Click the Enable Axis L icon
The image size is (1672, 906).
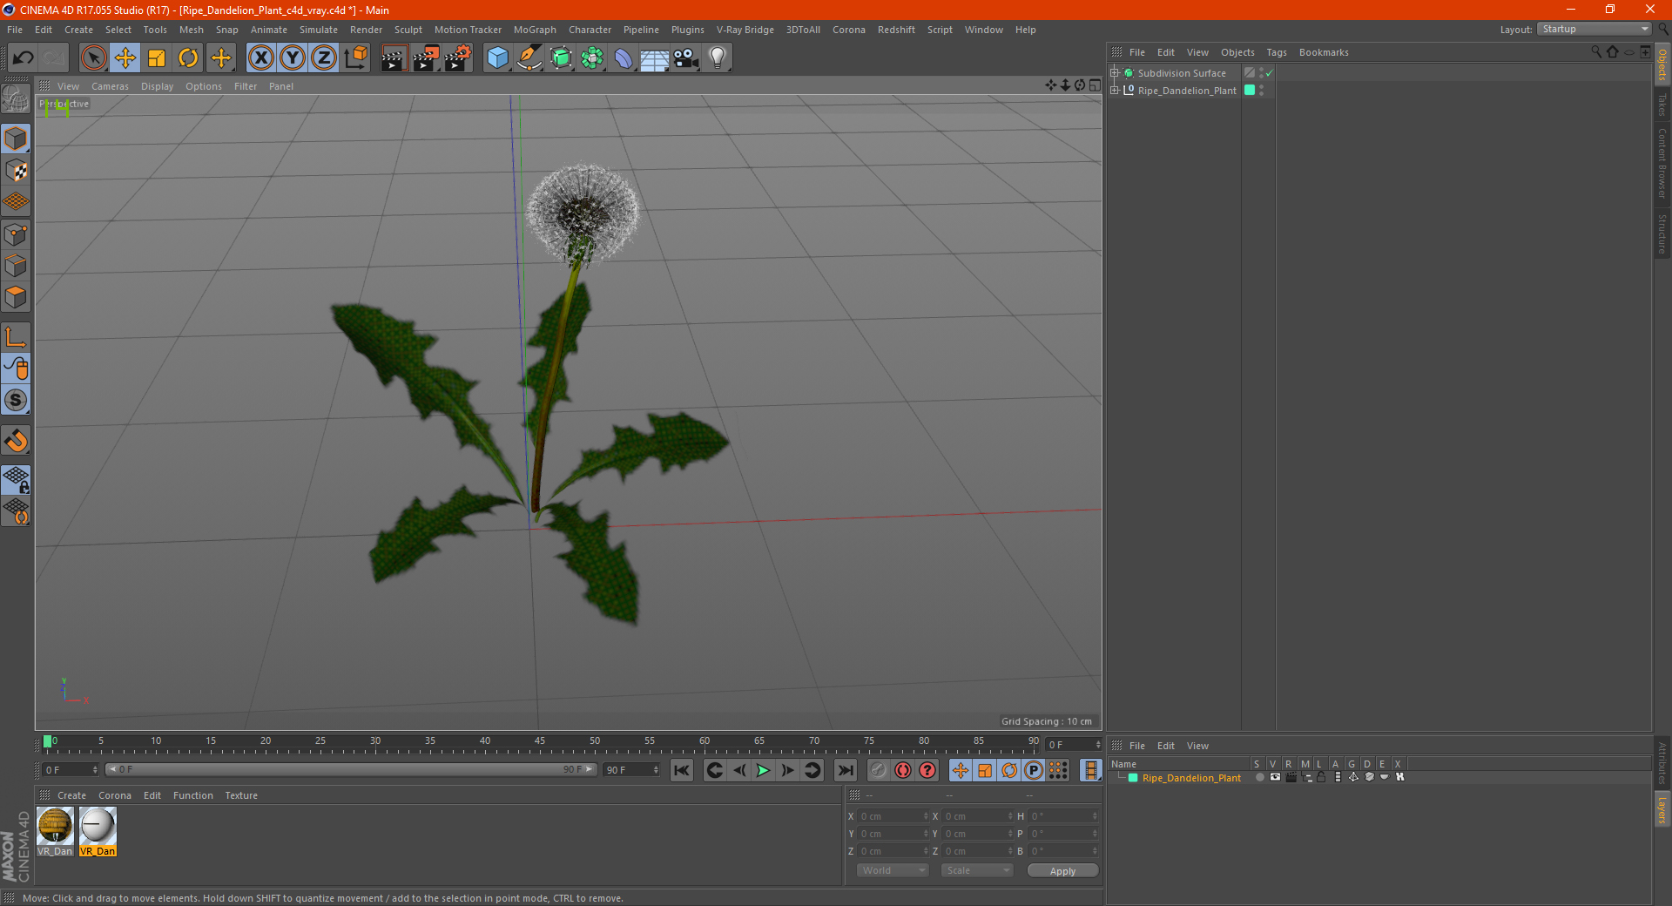coord(17,337)
